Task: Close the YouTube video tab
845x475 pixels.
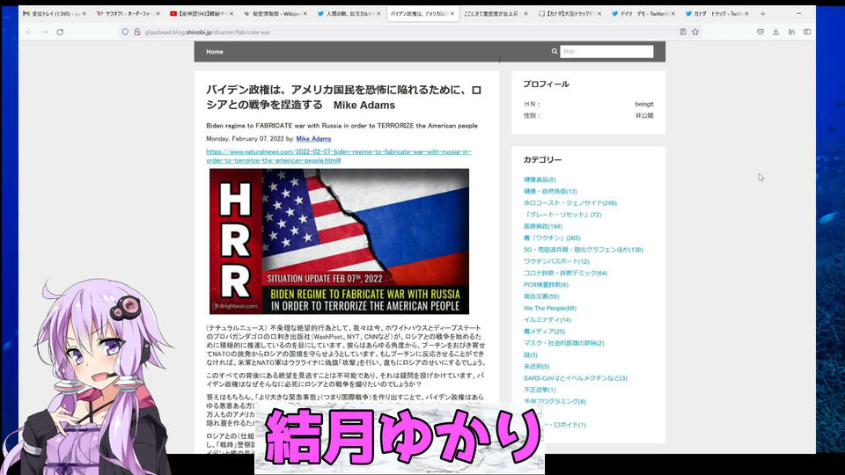Action: click(231, 13)
